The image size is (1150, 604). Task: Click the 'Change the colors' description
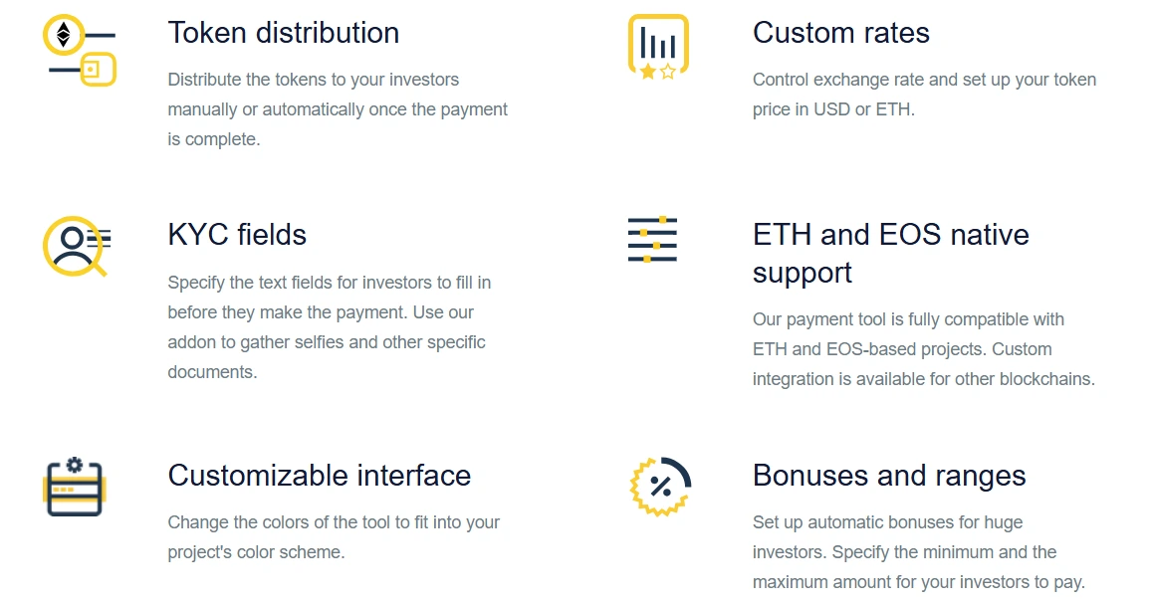pyautogui.click(x=334, y=537)
